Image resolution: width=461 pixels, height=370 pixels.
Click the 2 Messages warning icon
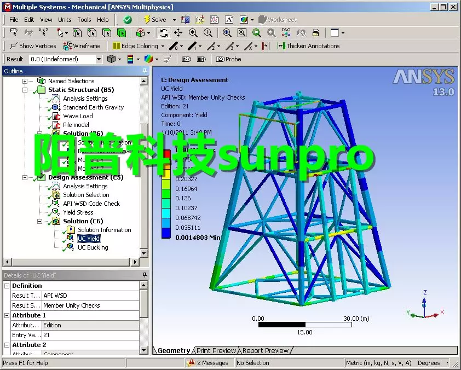click(191, 363)
